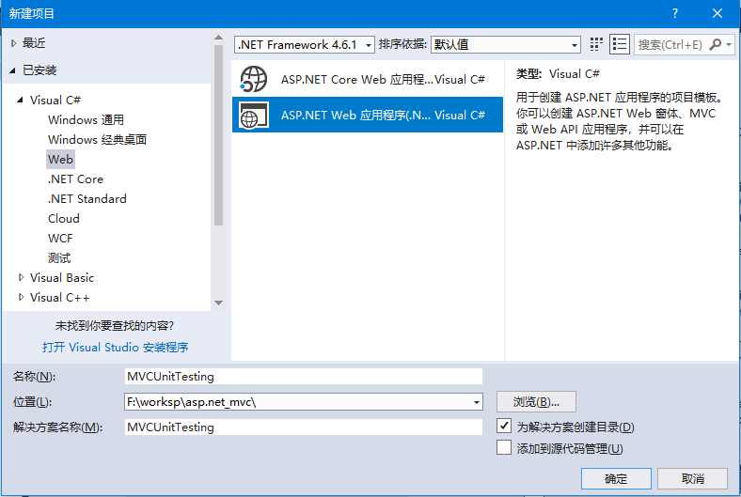Select .NET Core category in tree

(75, 179)
